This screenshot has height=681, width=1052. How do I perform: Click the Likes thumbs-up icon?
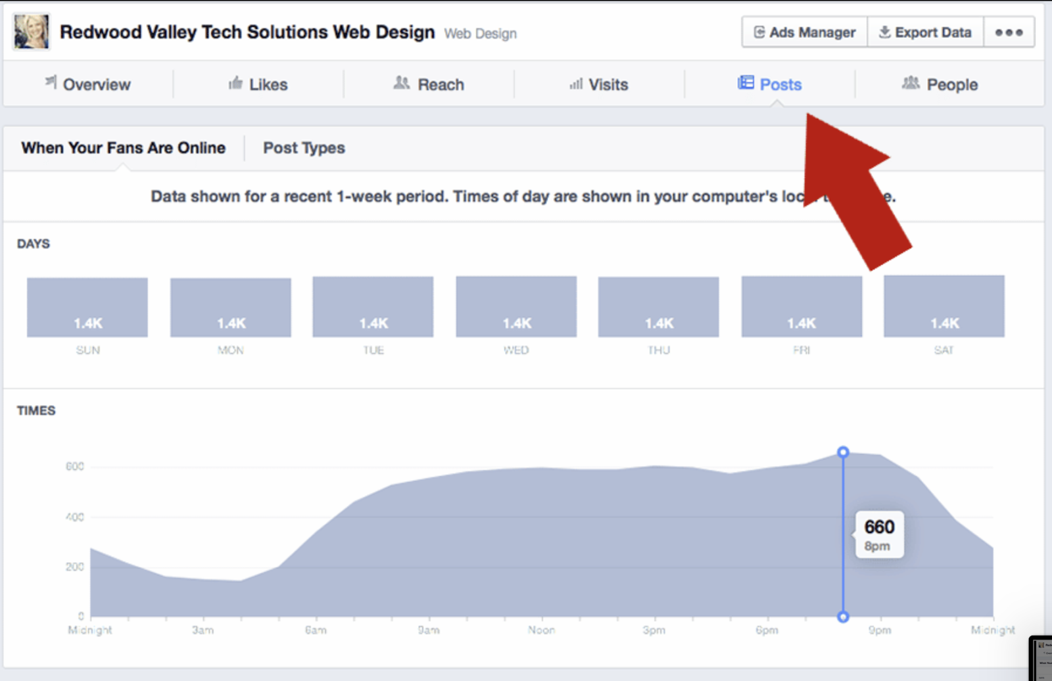click(x=235, y=83)
